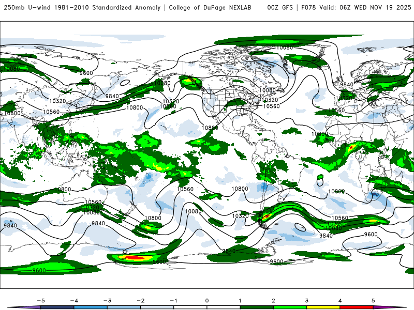The width and height of the screenshot is (414, 310).
Task: Click the 9840 contour label over the British Isles
Action: coord(347,84)
